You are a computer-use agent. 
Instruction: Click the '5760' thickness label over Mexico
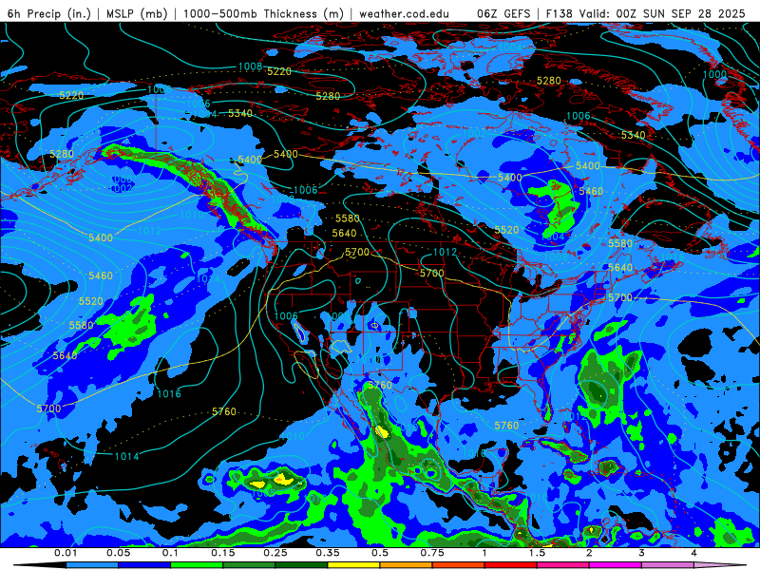pyautogui.click(x=380, y=385)
